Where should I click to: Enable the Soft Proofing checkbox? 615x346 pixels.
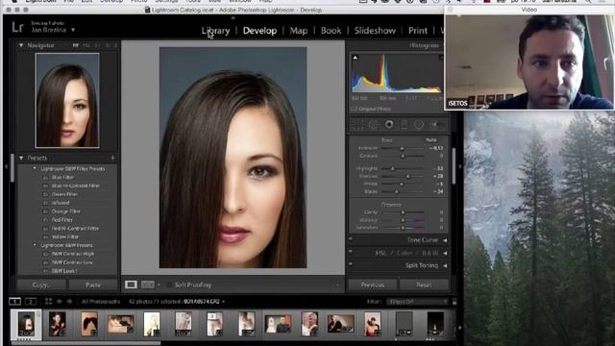point(169,284)
